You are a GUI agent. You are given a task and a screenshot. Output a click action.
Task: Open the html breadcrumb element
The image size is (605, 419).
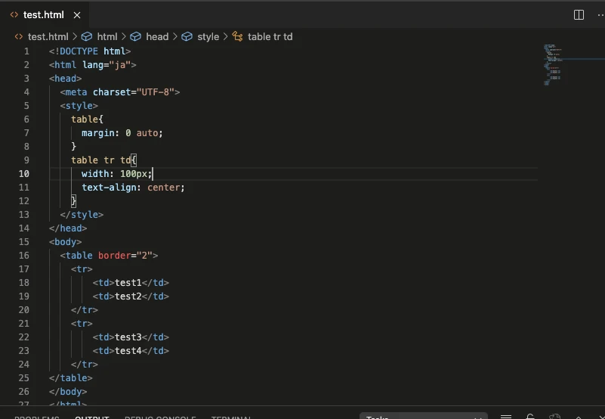point(99,37)
